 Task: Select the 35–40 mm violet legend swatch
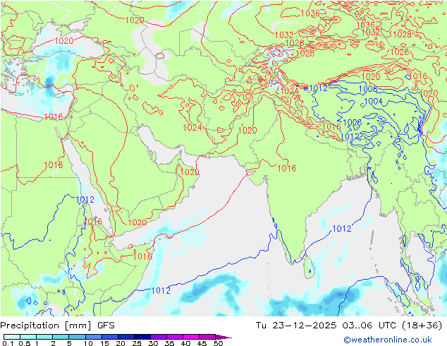pyautogui.click(x=174, y=337)
